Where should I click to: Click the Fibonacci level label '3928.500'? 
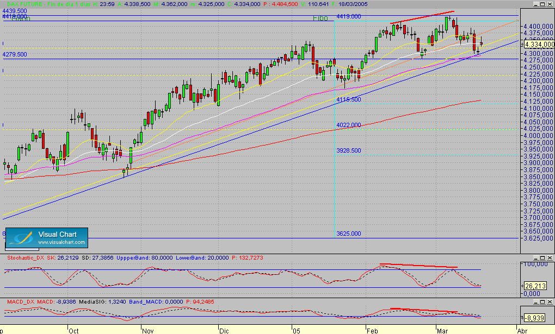(x=349, y=150)
